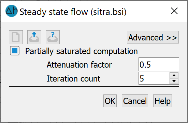Image resolution: width=188 pixels, height=123 pixels.
Task: Increase Iteration count with the up arrow
Action: coord(174,75)
